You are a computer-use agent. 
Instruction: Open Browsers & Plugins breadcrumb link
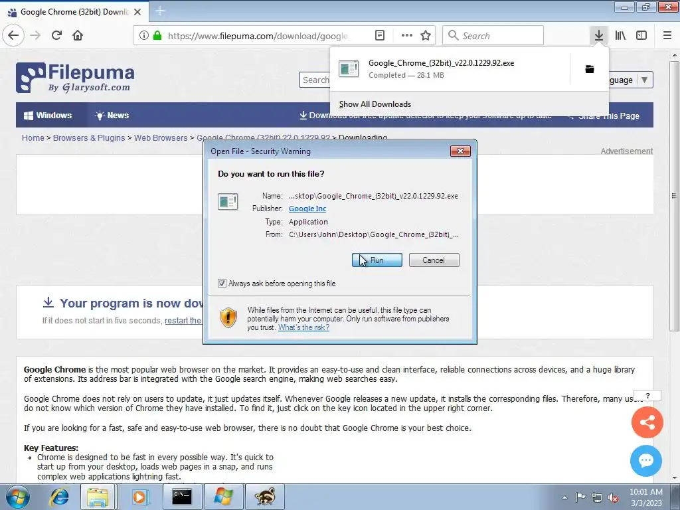pos(89,138)
